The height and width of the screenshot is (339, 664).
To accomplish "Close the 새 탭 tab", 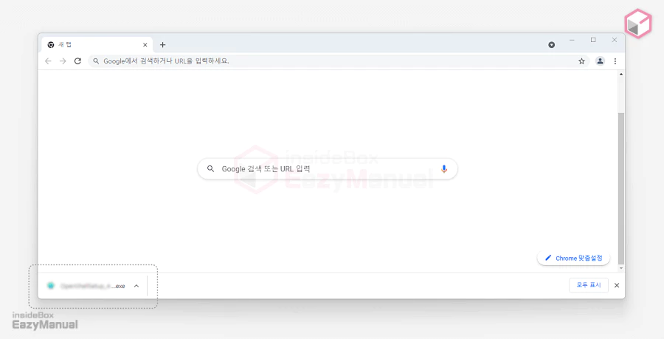I will point(145,45).
